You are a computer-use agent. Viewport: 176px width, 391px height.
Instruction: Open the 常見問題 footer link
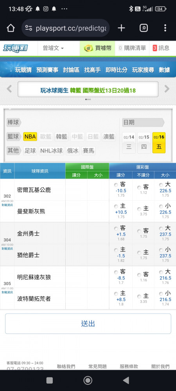coord(97,366)
